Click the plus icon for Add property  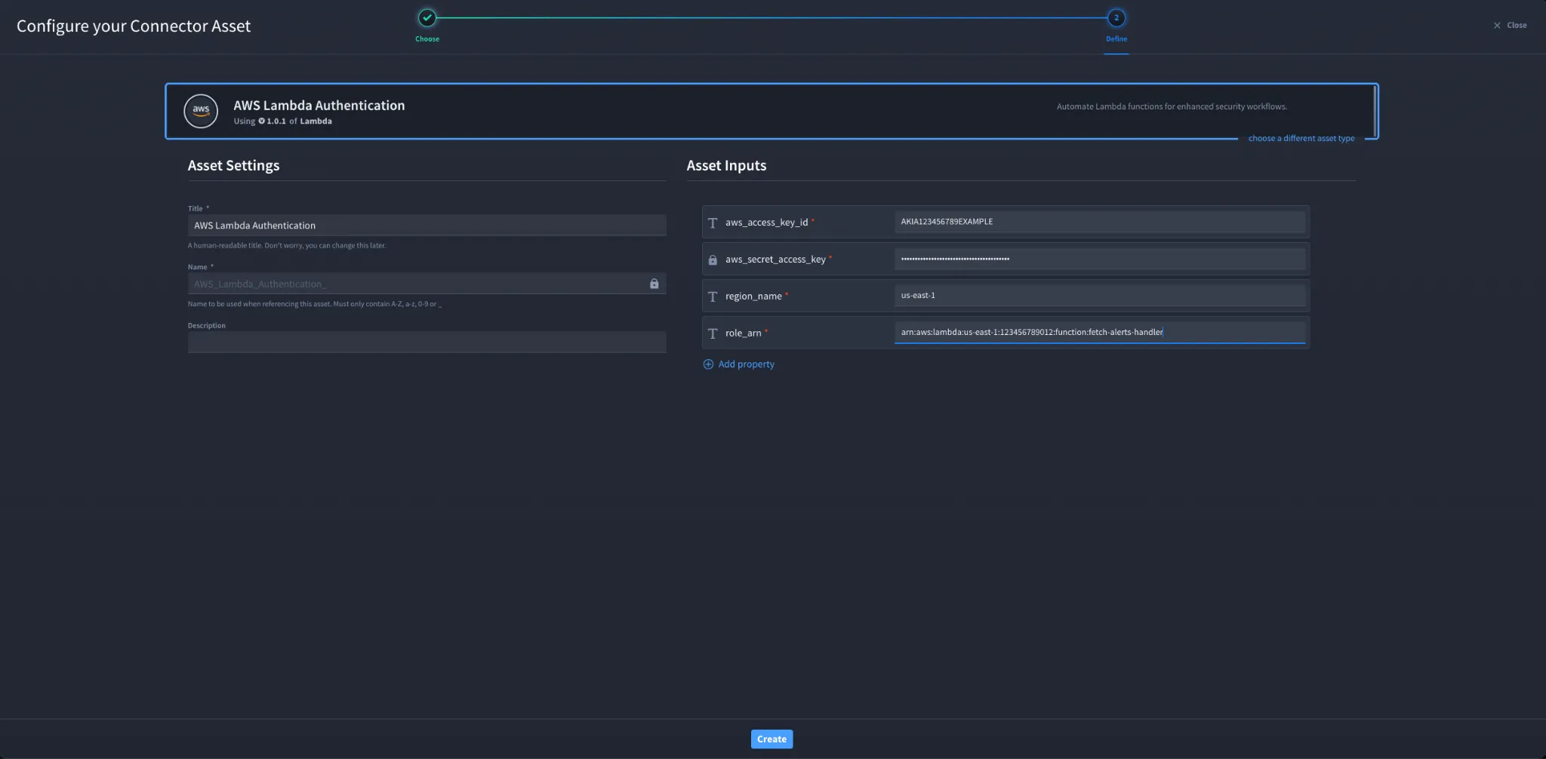(708, 364)
